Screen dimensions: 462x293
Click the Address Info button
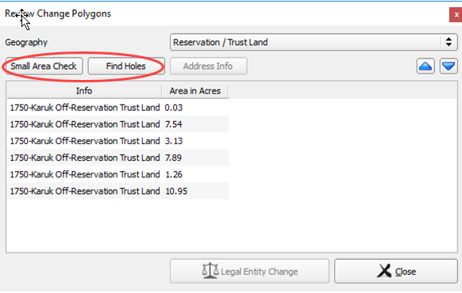pos(208,67)
